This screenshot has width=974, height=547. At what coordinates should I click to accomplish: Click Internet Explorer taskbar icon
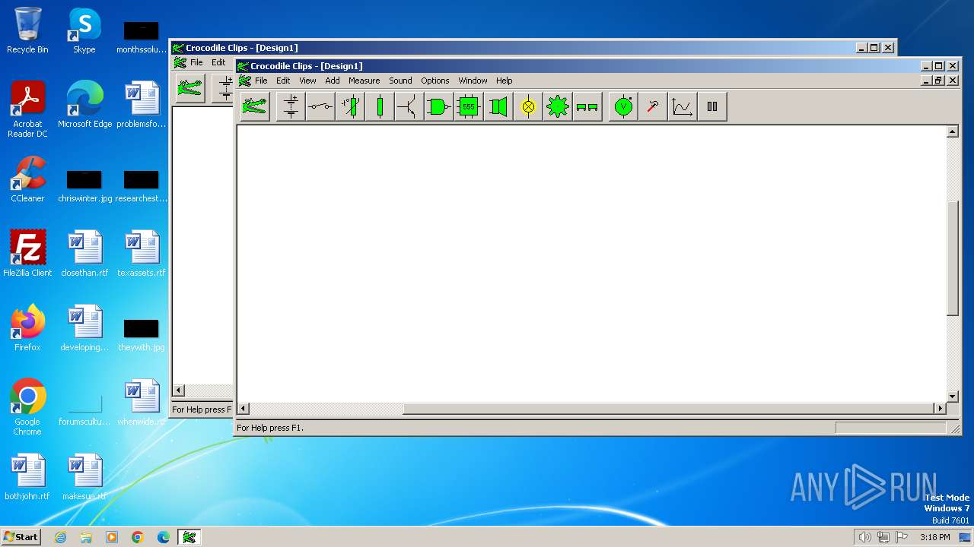(x=60, y=537)
